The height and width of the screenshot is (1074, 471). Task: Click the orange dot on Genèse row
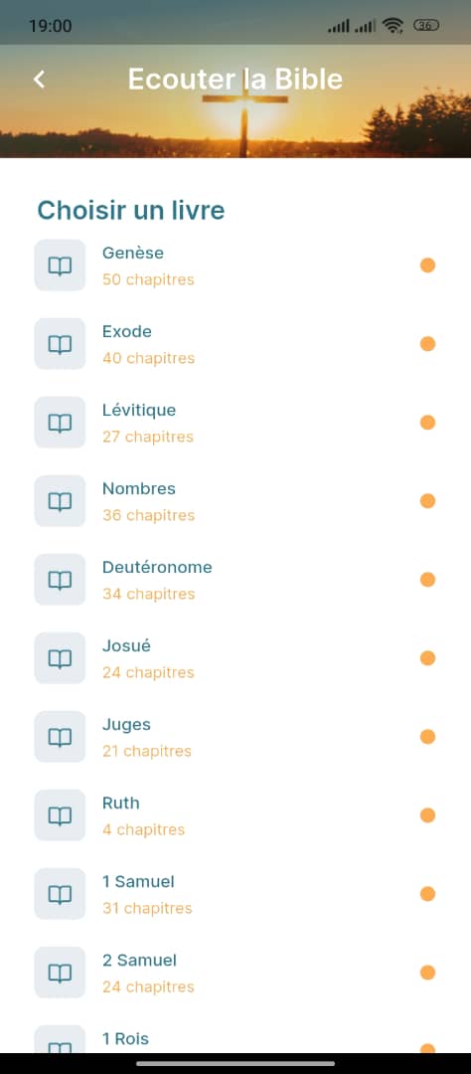coord(428,266)
